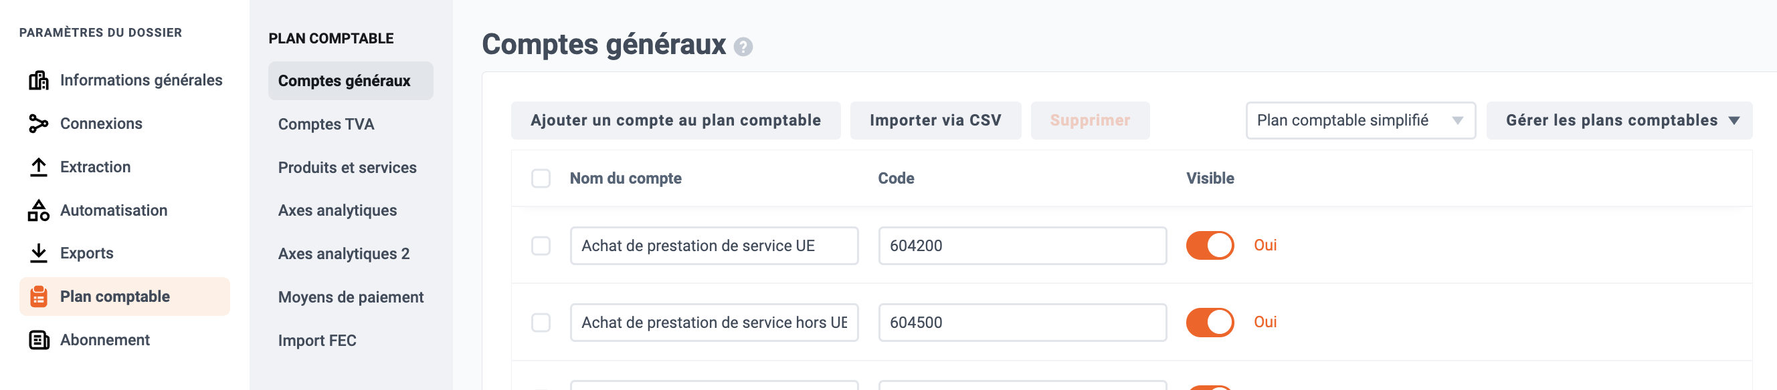Check the select-all checkbox in table header
The width and height of the screenshot is (1777, 390).
coord(541,178)
